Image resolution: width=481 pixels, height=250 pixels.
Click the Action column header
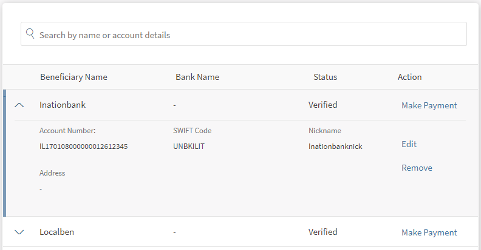[x=409, y=77]
